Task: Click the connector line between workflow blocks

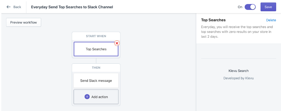Action: (96, 61)
